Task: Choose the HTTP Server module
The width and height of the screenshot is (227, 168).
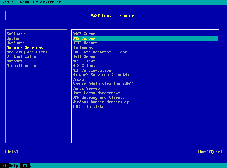Action: point(85,43)
